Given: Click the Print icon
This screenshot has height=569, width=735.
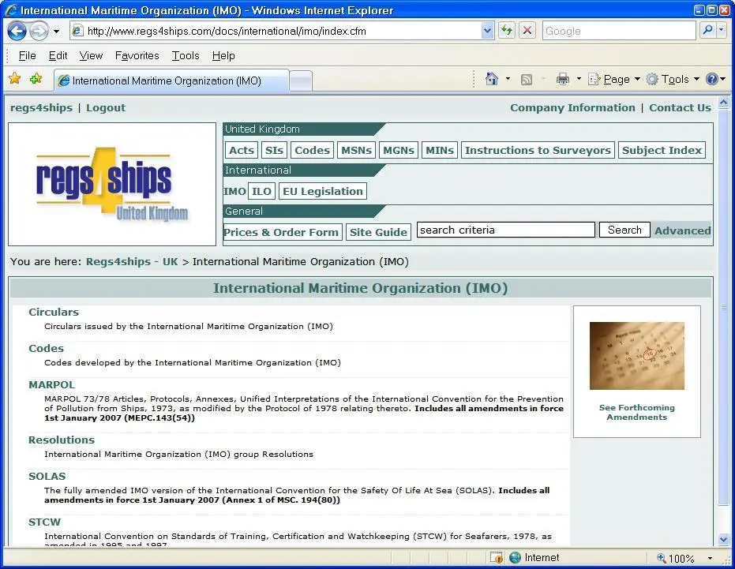Looking at the screenshot, I should pyautogui.click(x=562, y=79).
